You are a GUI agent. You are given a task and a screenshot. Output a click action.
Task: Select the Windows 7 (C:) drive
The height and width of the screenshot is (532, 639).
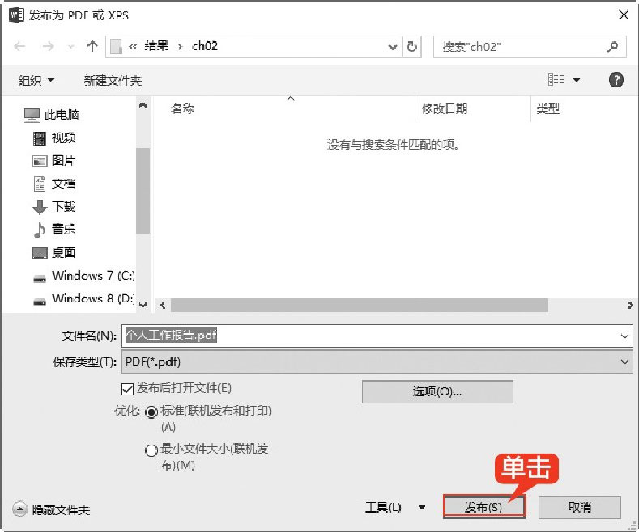pos(93,276)
